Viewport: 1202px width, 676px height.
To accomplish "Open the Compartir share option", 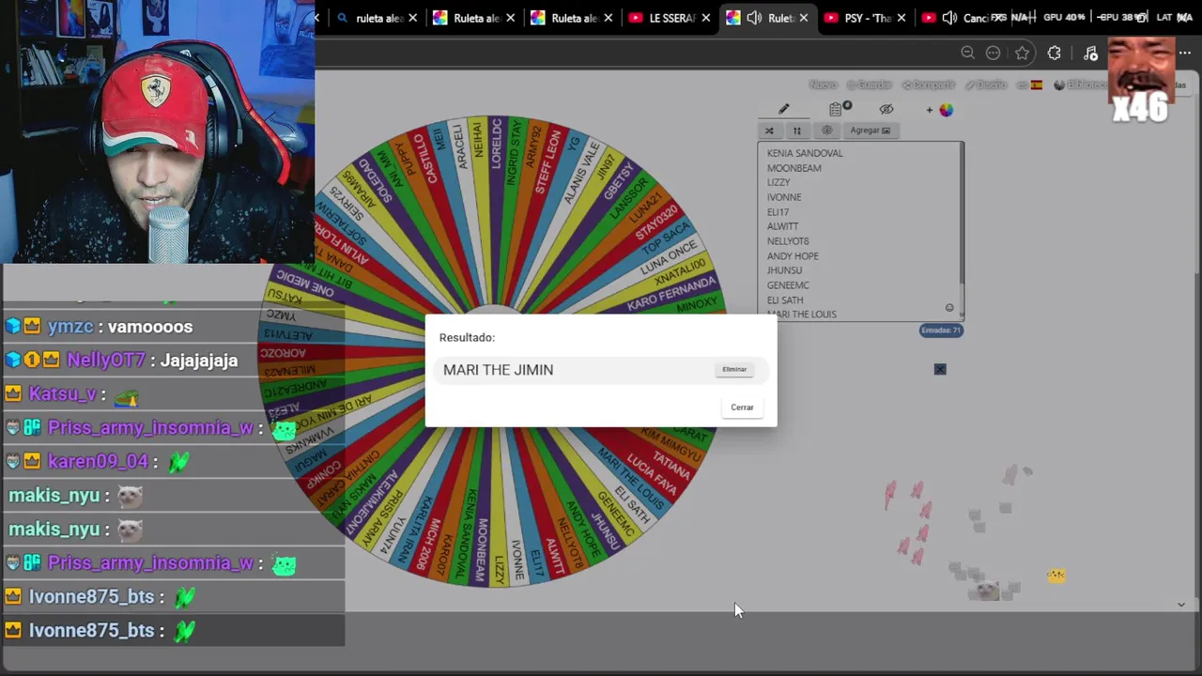I will coord(928,84).
